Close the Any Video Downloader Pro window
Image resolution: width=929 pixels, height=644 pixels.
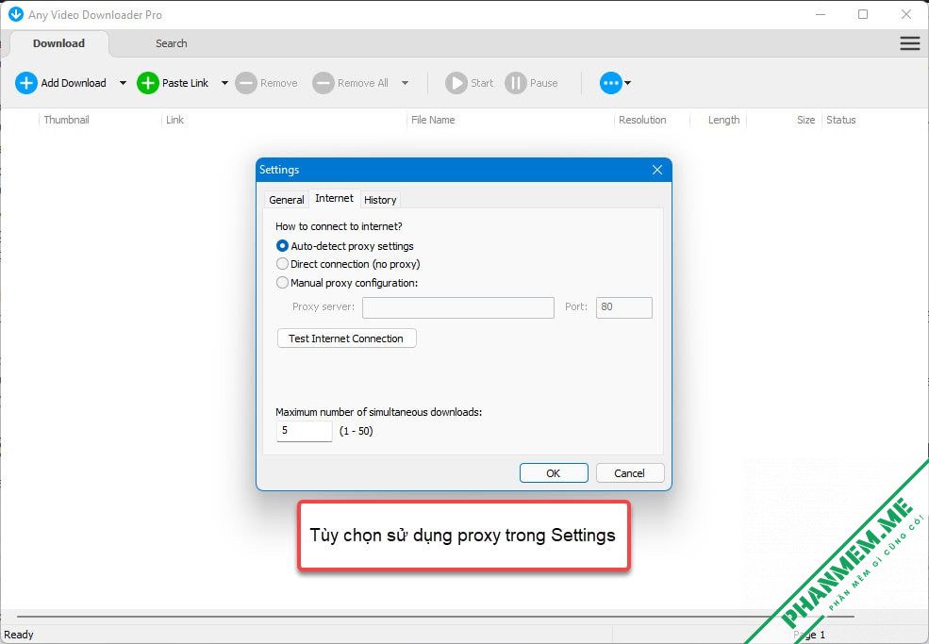906,14
